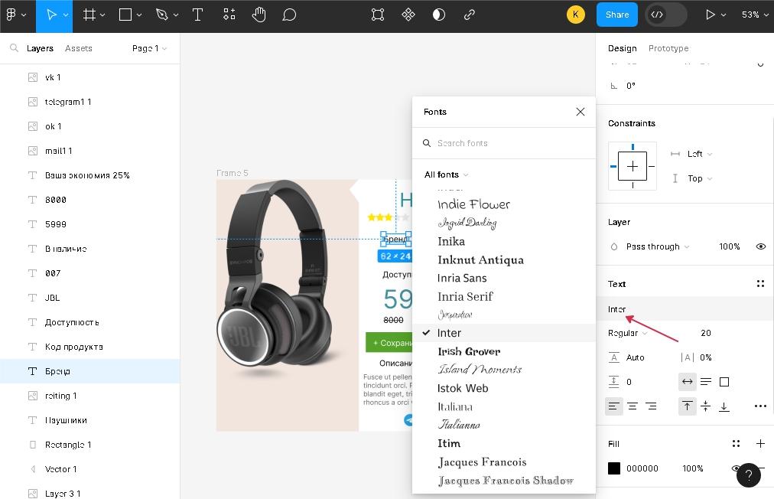Switch to the Assets tab
This screenshot has width=774, height=499.
[78, 48]
